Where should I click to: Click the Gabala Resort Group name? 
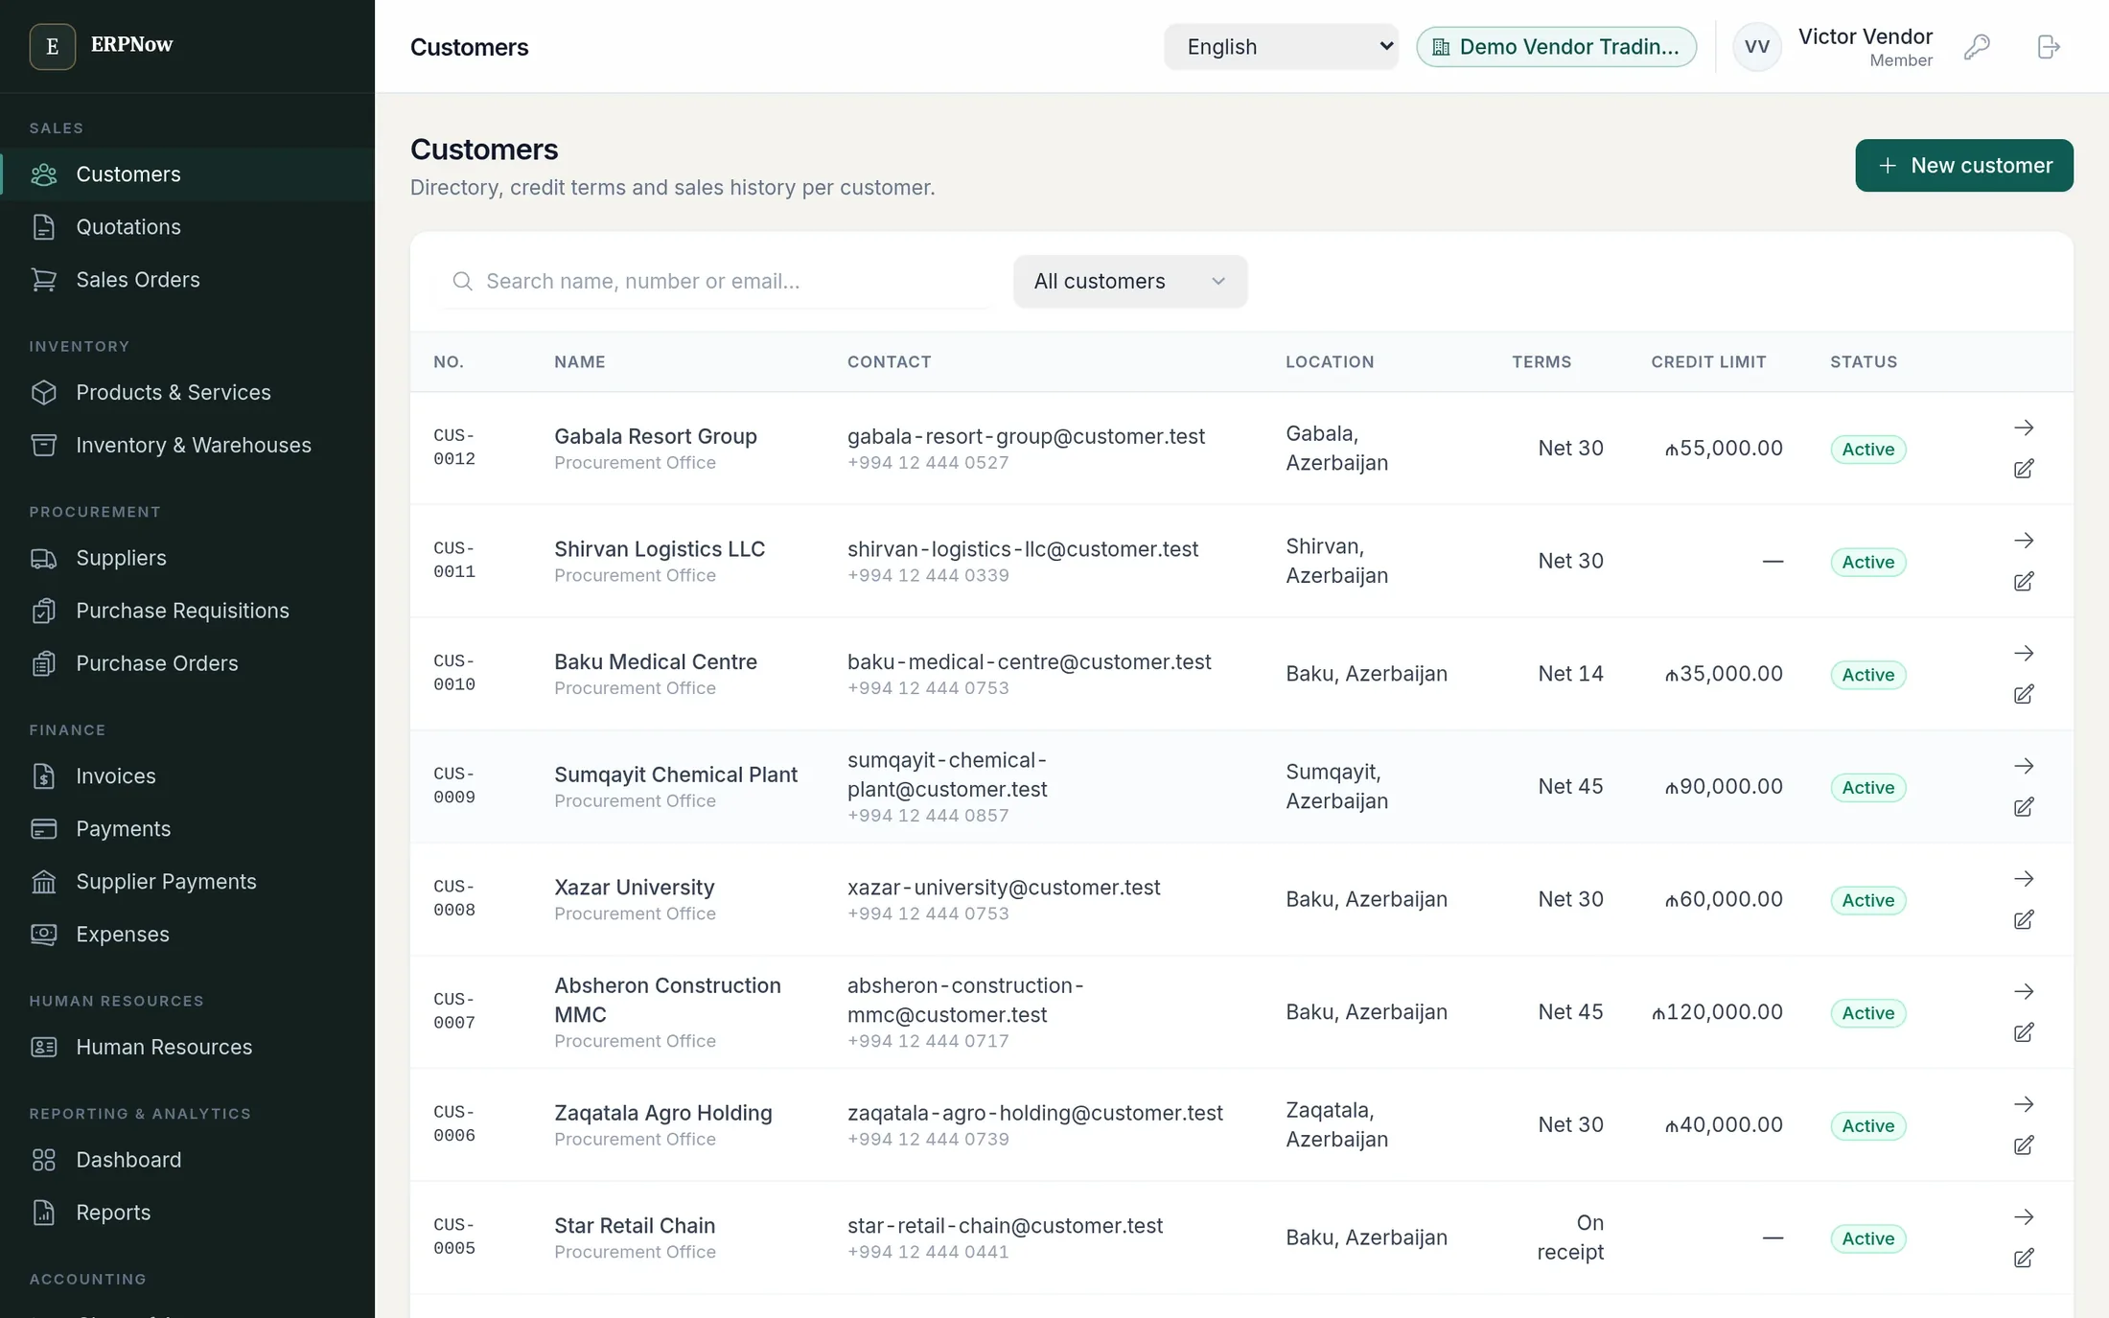point(656,436)
